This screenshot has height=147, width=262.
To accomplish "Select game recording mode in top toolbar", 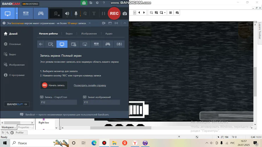I will tap(40, 13).
